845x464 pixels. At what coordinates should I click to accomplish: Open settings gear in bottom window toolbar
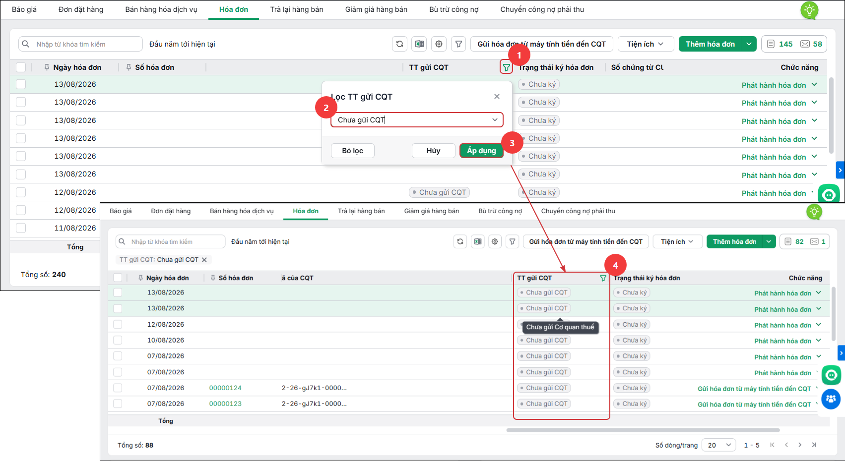(x=495, y=241)
